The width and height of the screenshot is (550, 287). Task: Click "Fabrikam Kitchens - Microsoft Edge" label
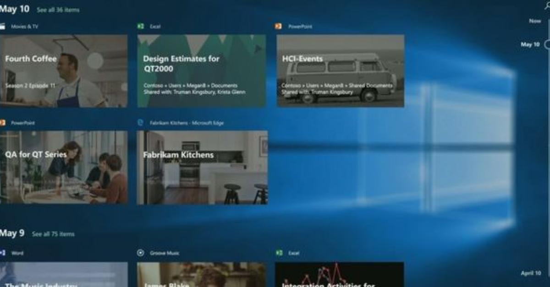point(187,123)
